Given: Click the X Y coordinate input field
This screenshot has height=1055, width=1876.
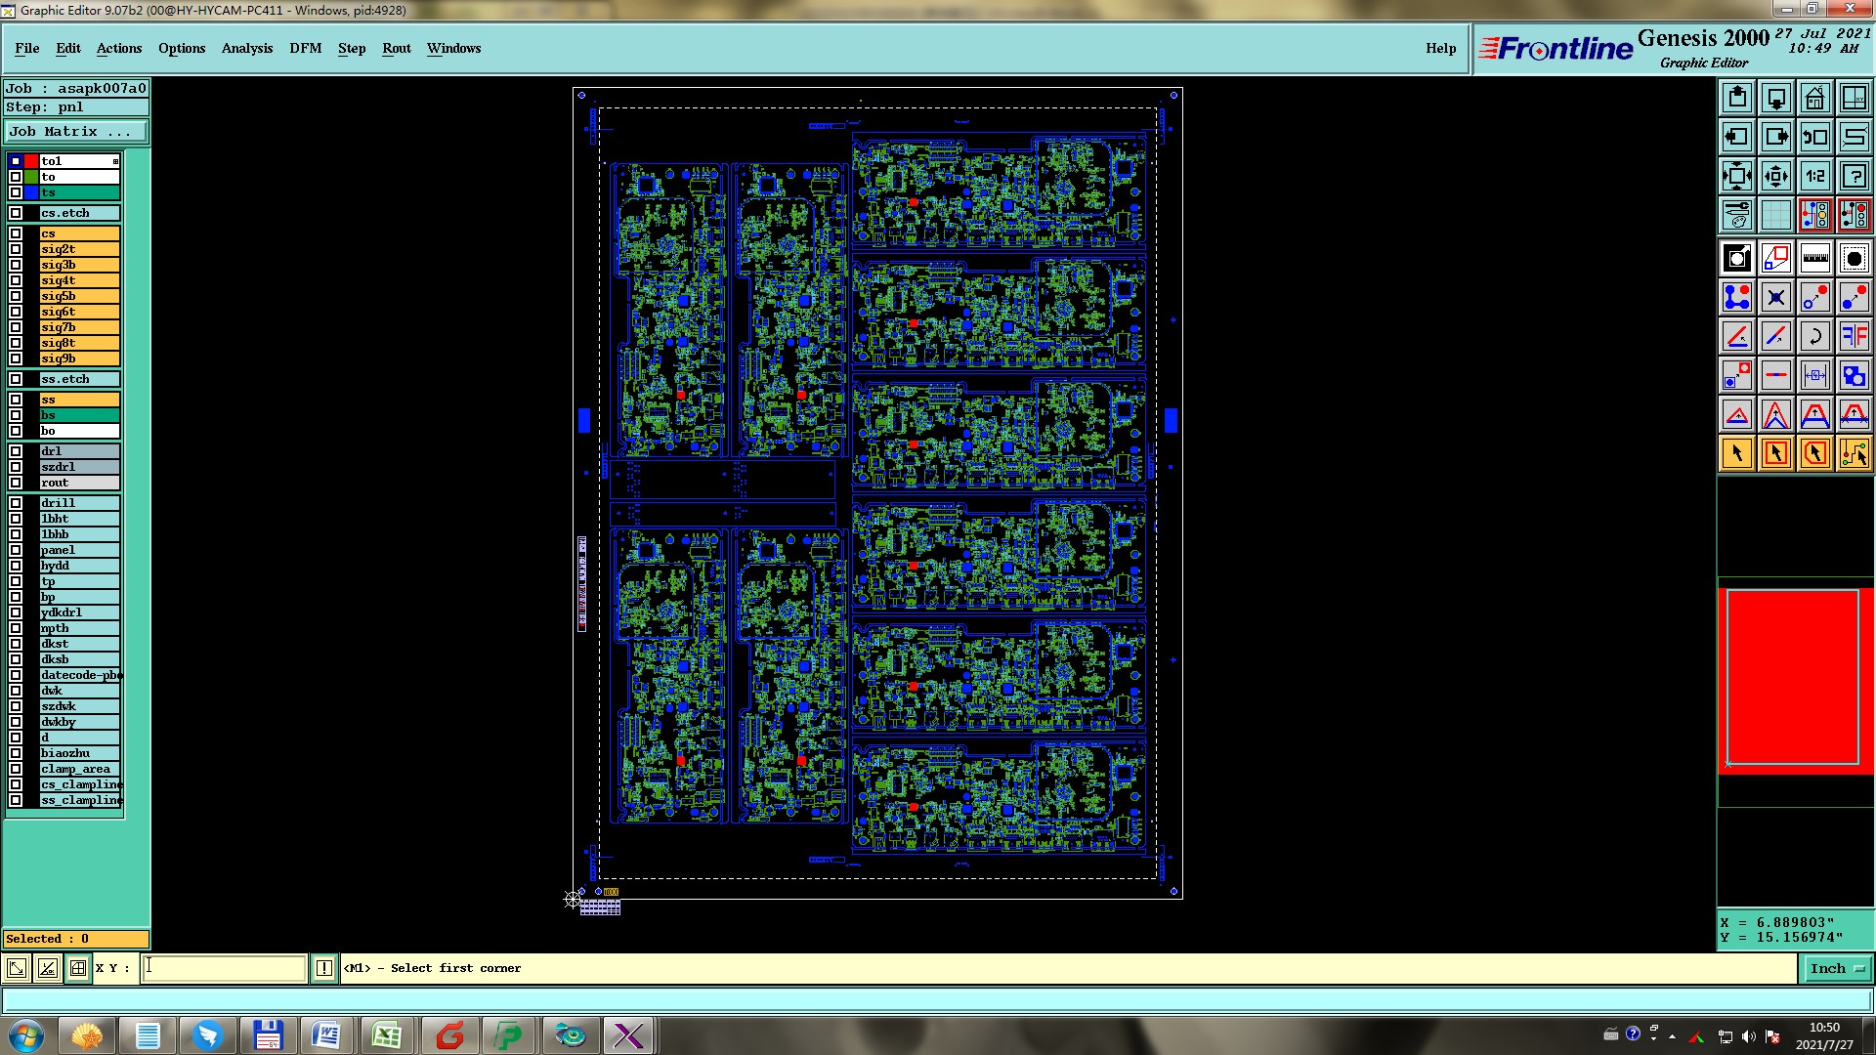Looking at the screenshot, I should click(x=225, y=968).
